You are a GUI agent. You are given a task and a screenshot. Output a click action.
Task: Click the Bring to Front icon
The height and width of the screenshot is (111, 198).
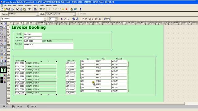pyautogui.click(x=105, y=19)
